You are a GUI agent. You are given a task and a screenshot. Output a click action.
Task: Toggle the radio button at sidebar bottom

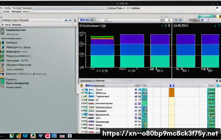coord(3,87)
